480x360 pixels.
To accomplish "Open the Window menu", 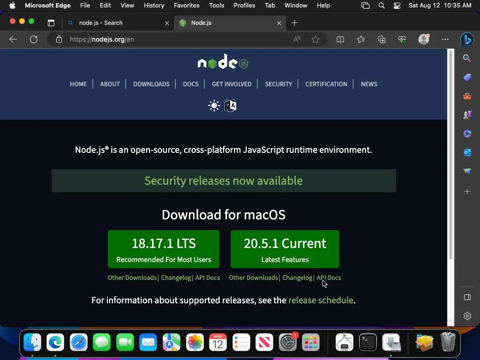I will pyautogui.click(x=296, y=6).
